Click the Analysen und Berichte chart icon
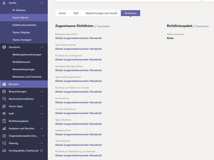The width and height of the screenshot is (214, 160). point(4,128)
